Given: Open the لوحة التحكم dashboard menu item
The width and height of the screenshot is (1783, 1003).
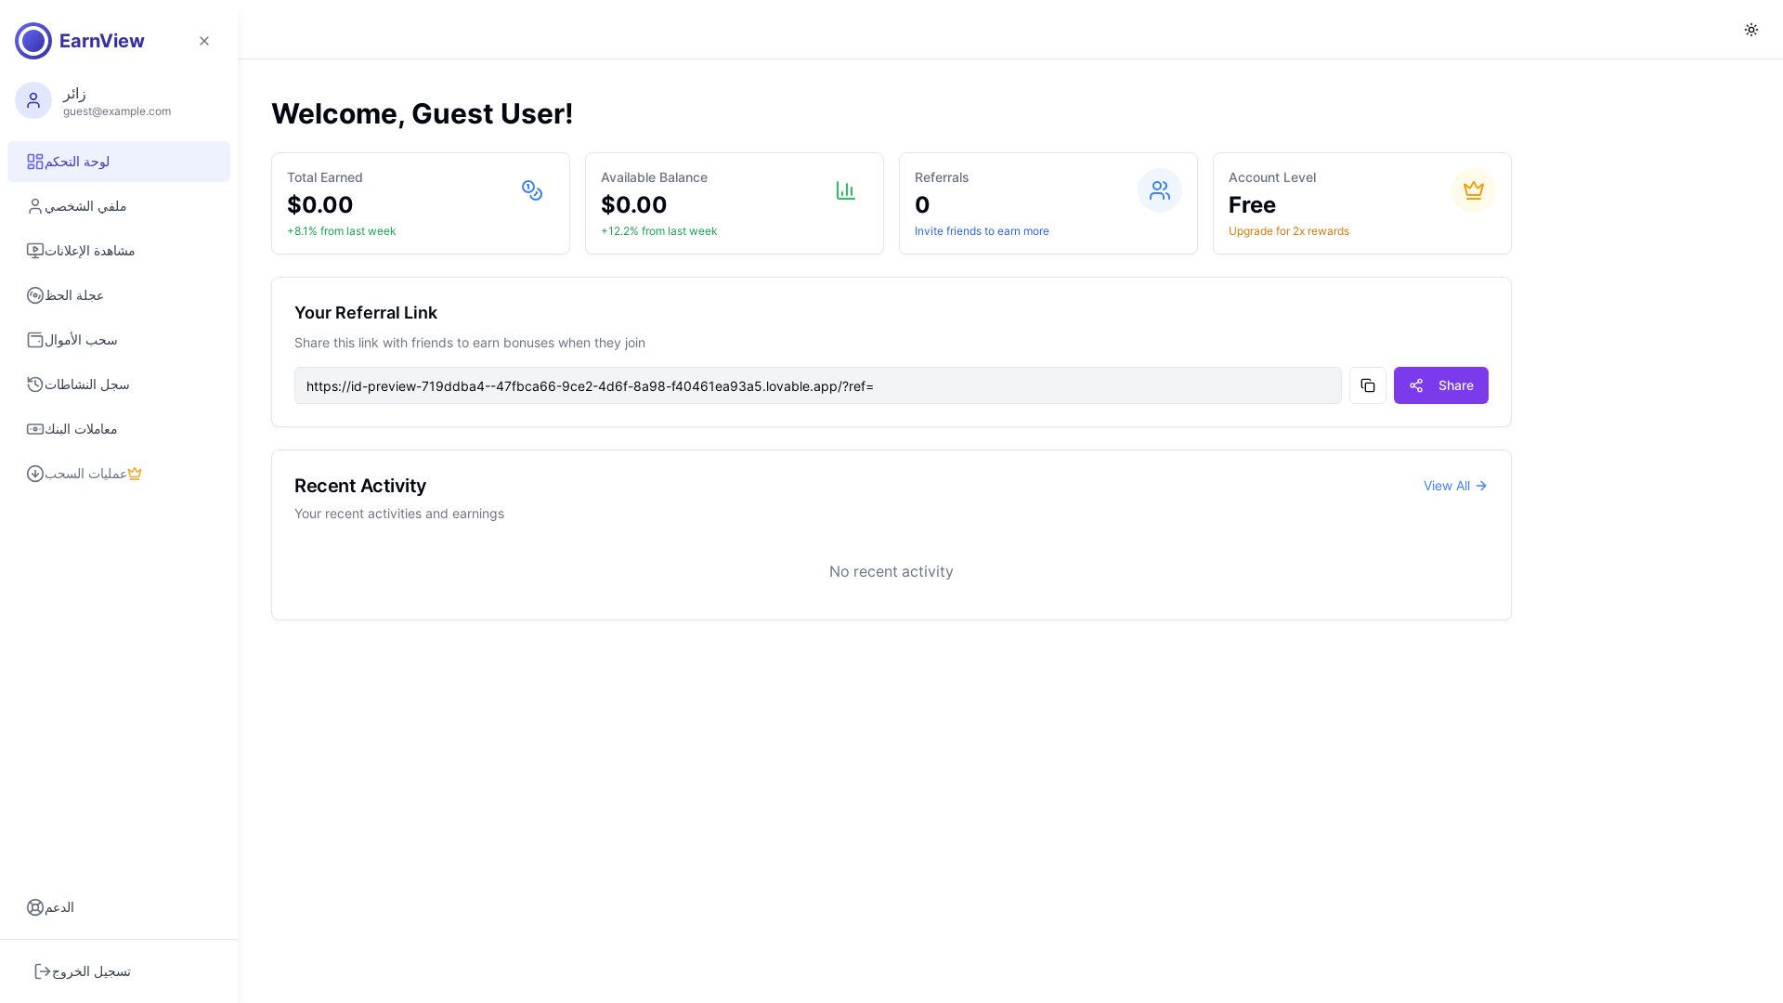Looking at the screenshot, I should click(119, 162).
